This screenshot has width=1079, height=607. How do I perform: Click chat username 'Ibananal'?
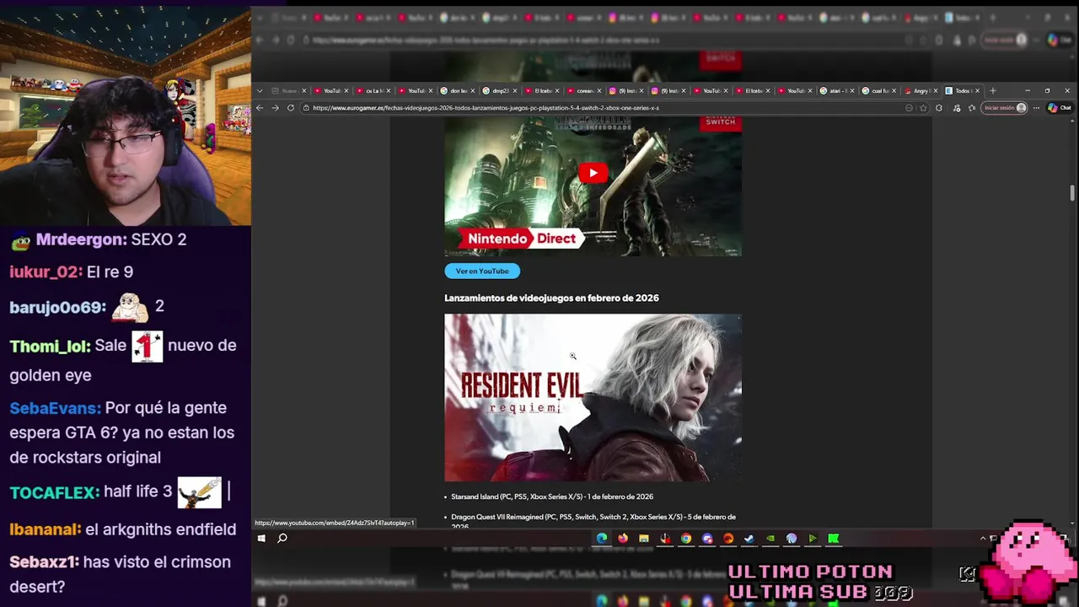coord(45,529)
